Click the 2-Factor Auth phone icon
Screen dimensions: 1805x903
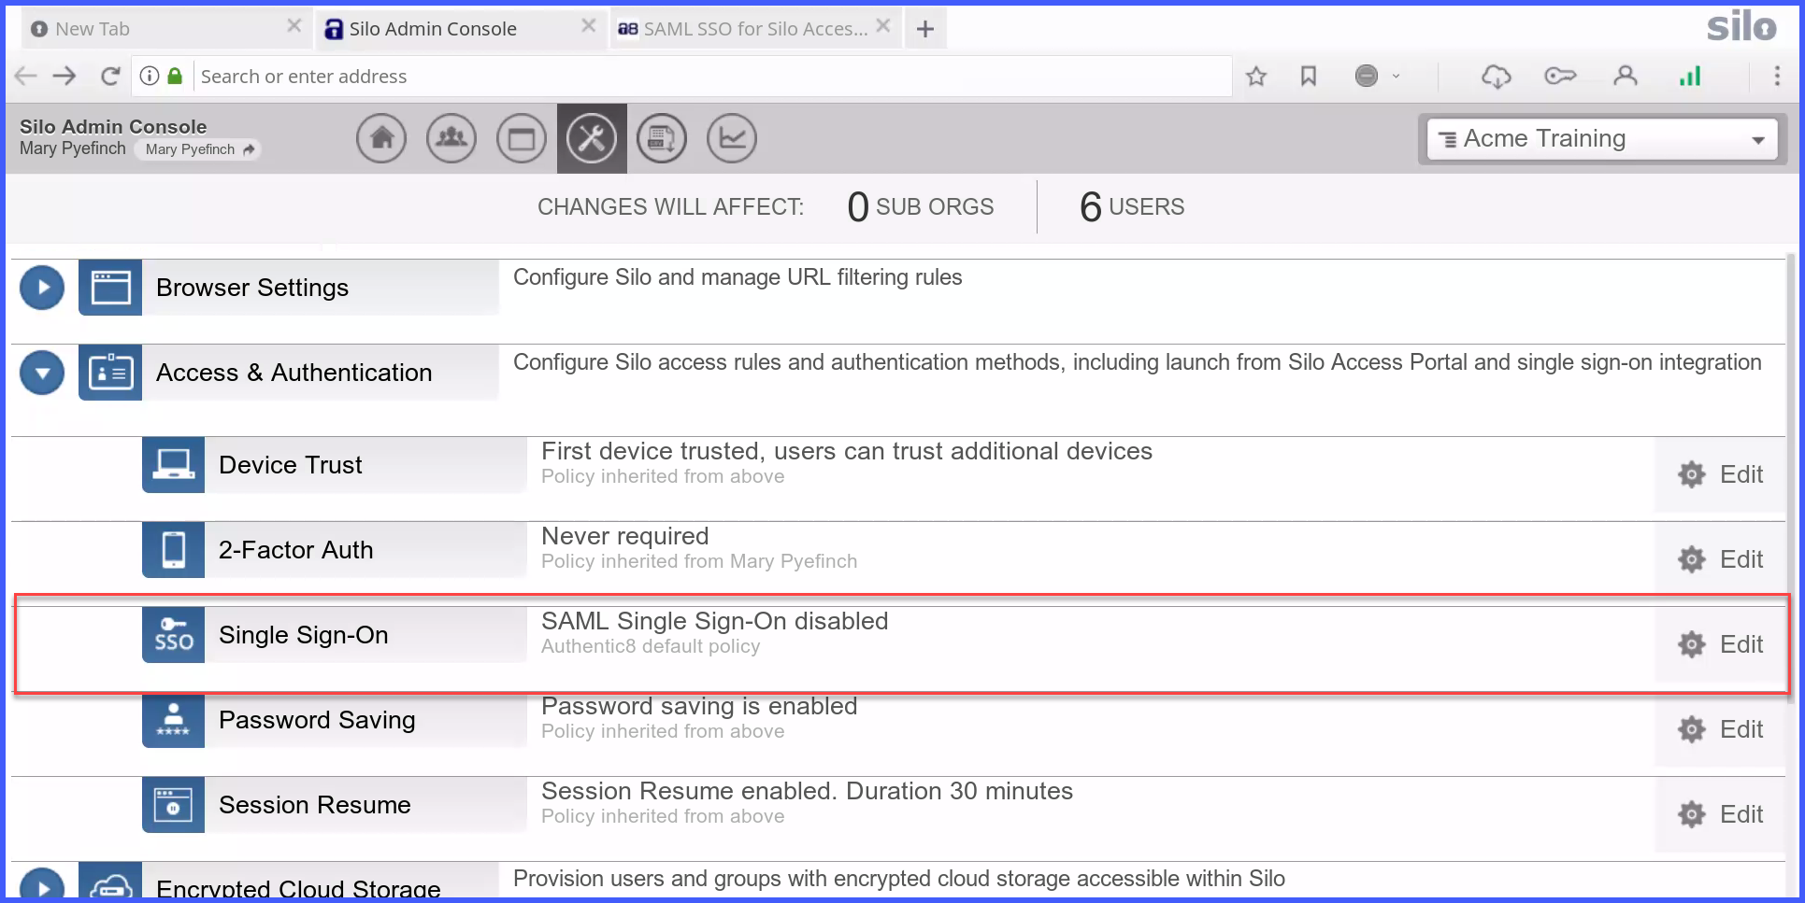point(173,550)
